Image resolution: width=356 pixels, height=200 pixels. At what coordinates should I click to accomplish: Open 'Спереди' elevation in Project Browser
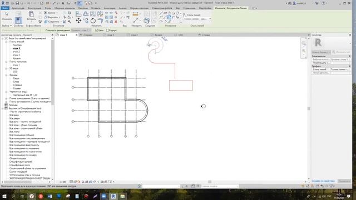click(x=17, y=85)
